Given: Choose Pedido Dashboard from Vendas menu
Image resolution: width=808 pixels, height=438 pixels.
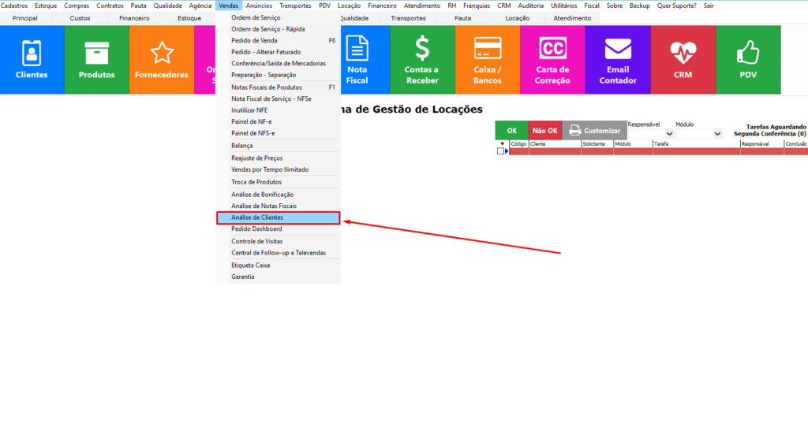Looking at the screenshot, I should coord(256,229).
